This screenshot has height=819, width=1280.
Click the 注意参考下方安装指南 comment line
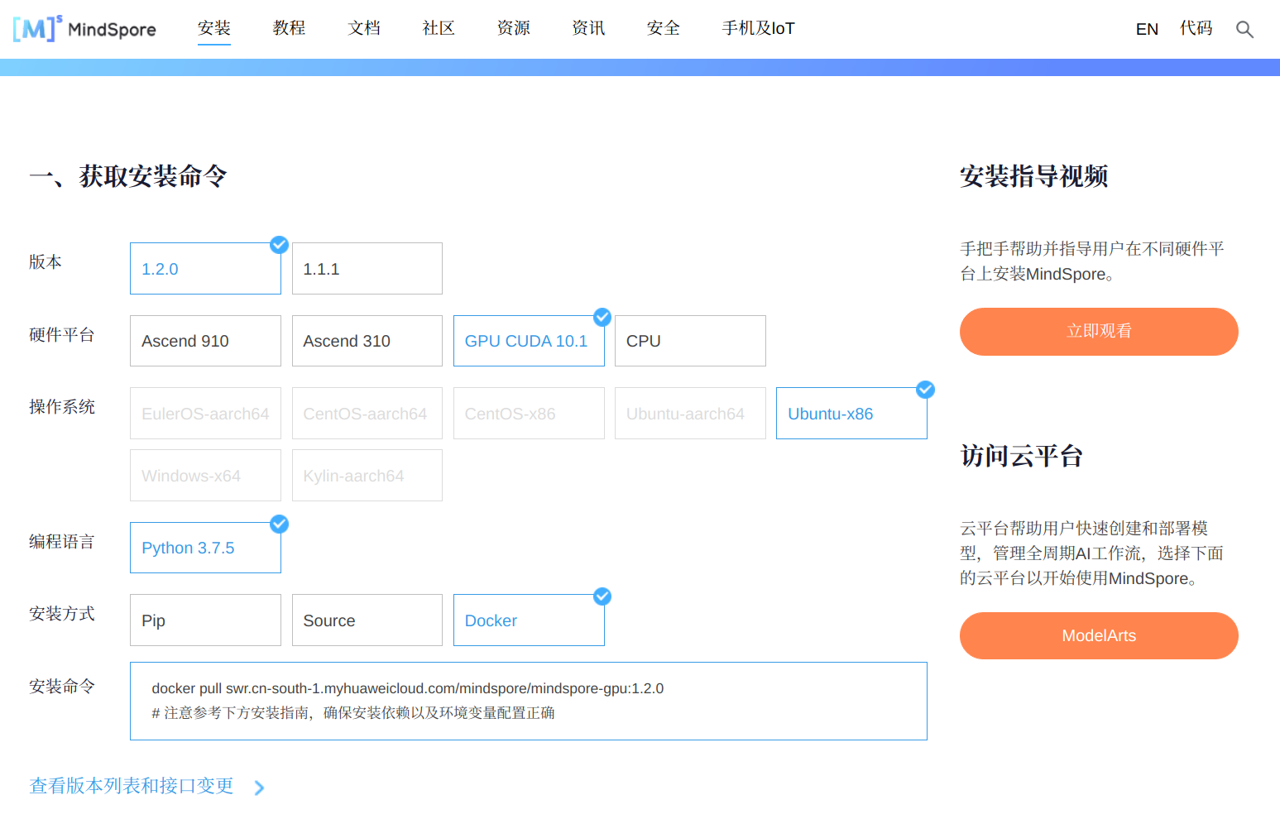353,713
